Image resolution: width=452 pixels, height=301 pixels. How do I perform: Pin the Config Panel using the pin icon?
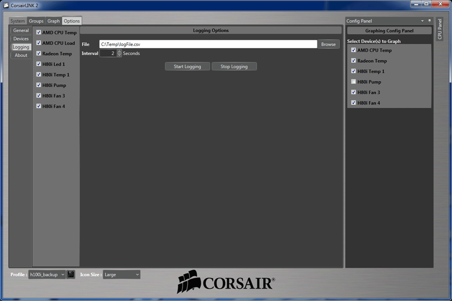[x=428, y=20]
